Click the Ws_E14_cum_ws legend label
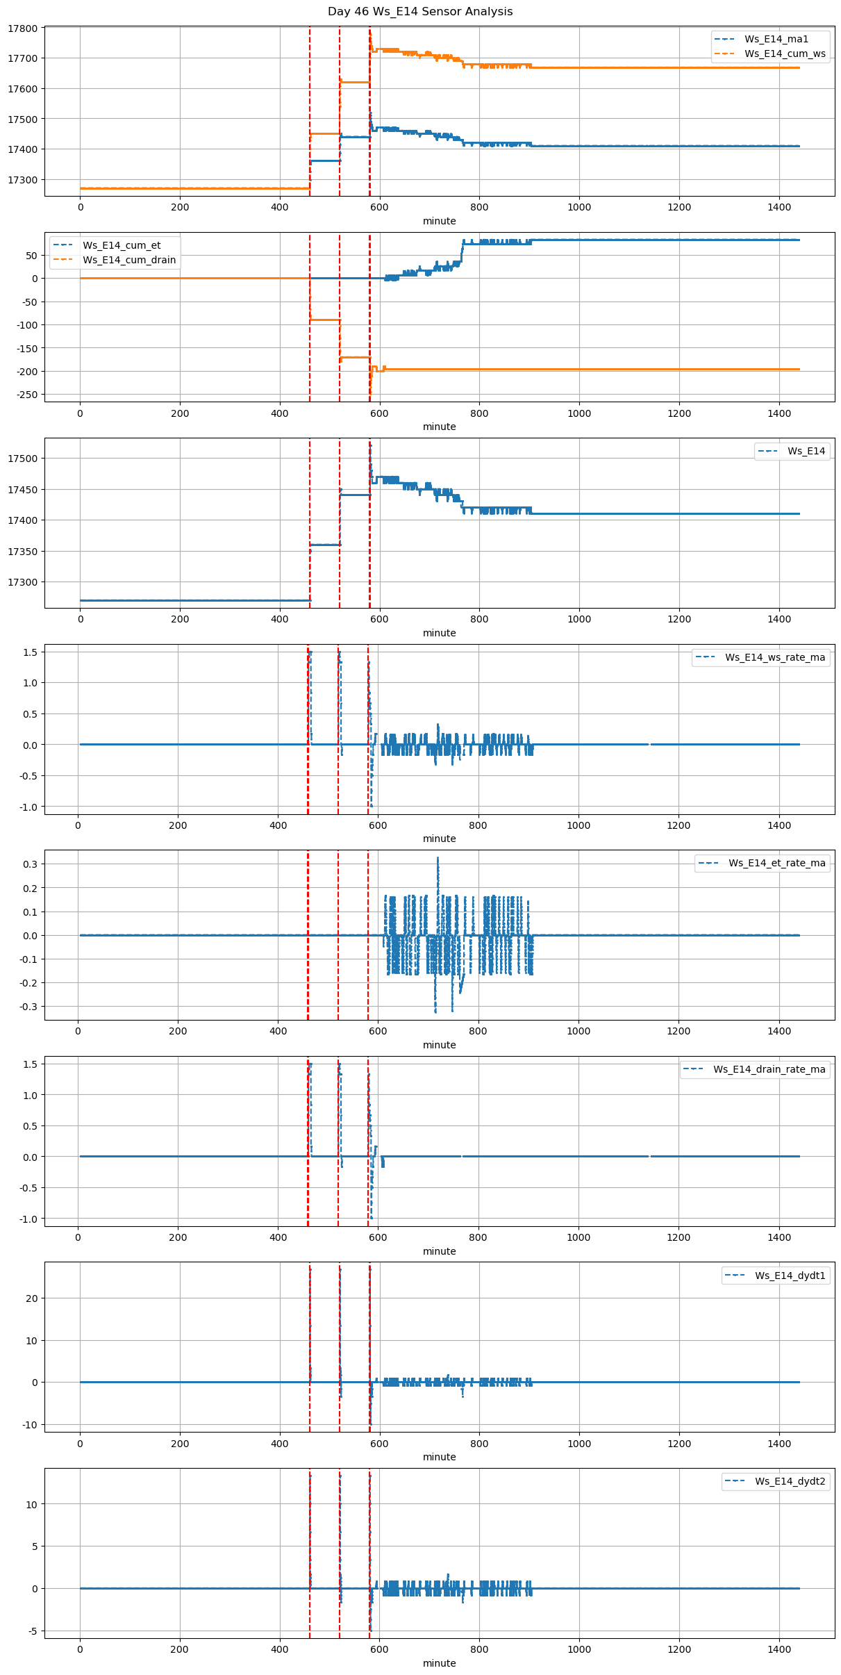Viewport: 841px width, 1675px height. [785, 54]
